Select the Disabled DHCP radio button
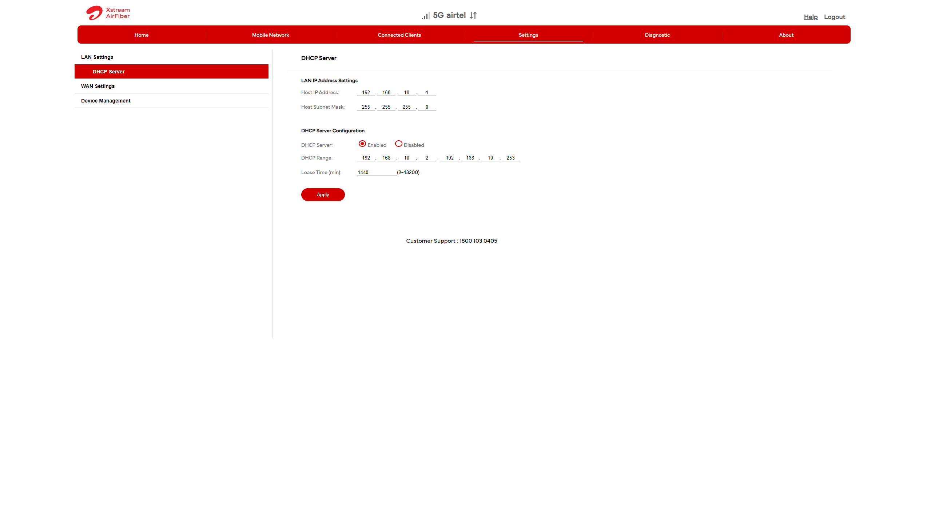The image size is (931, 523). click(398, 144)
